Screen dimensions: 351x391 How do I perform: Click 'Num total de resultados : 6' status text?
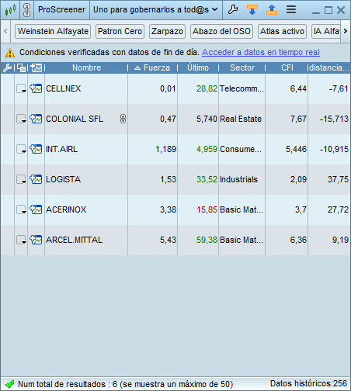coord(68,384)
